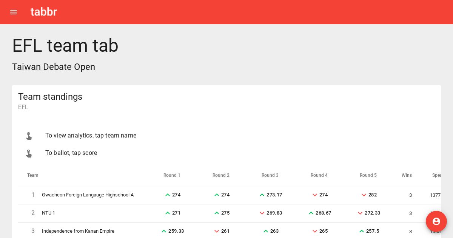This screenshot has width=453, height=238.
Task: Open Gwacheon Round 4 ballot score 274
Action: 324,195
